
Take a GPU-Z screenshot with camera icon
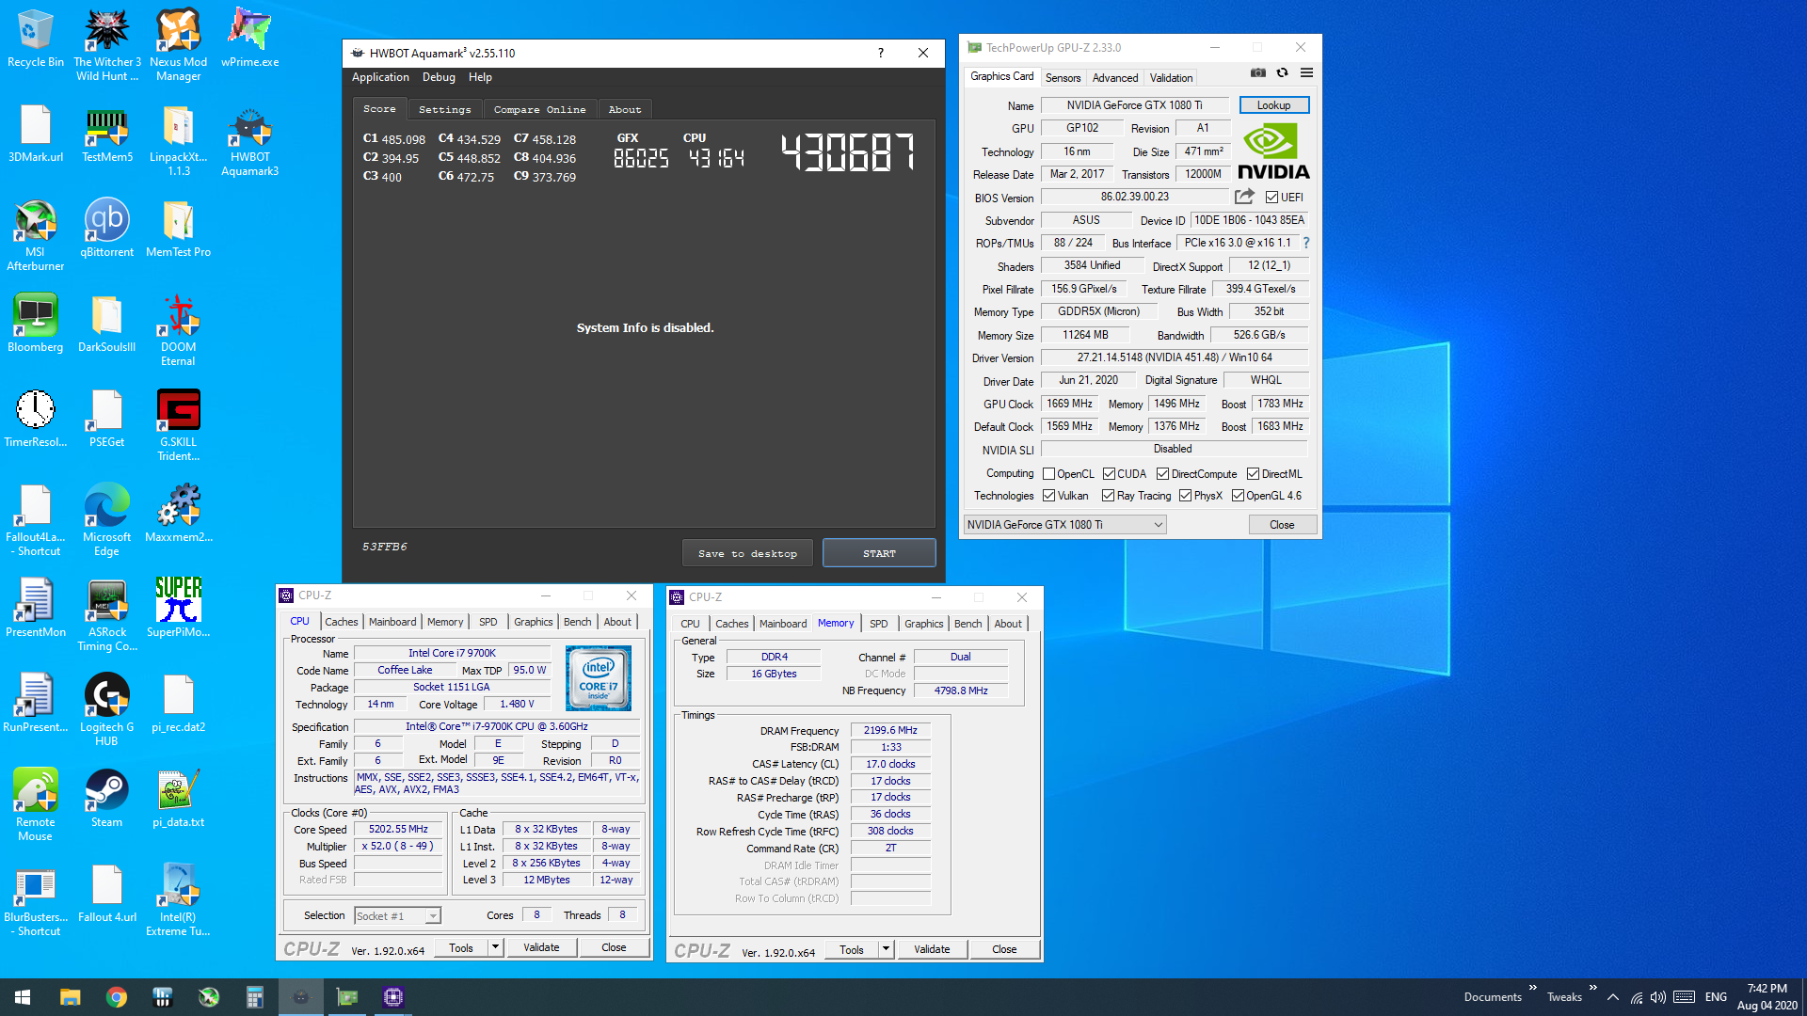coord(1258,73)
